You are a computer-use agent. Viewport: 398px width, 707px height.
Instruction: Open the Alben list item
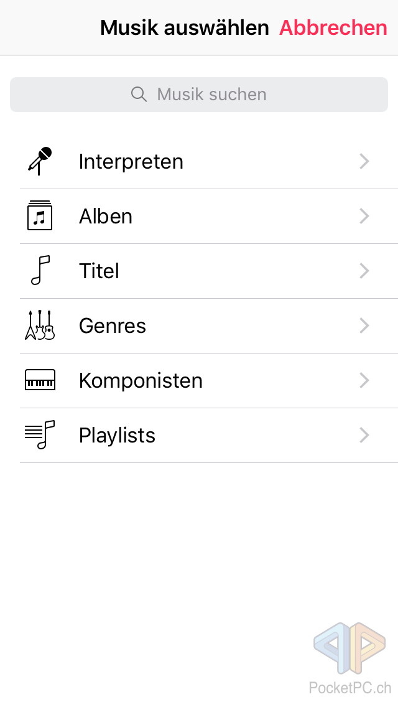(x=106, y=217)
